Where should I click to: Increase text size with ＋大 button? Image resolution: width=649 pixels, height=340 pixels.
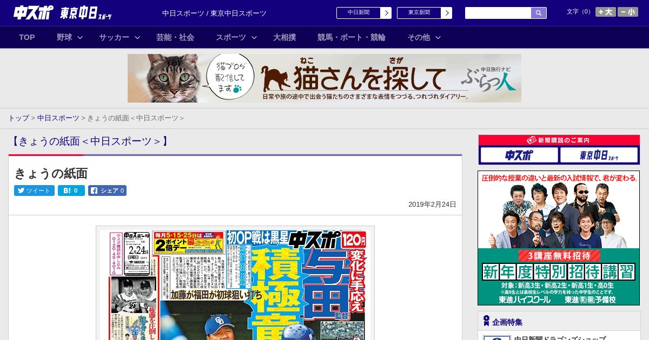tap(605, 12)
